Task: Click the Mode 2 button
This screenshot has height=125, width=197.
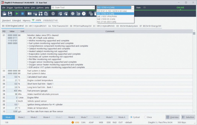Action: click(21, 117)
